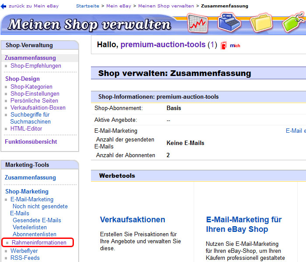Click the 'Marketing-Tools' panel header

point(40,165)
